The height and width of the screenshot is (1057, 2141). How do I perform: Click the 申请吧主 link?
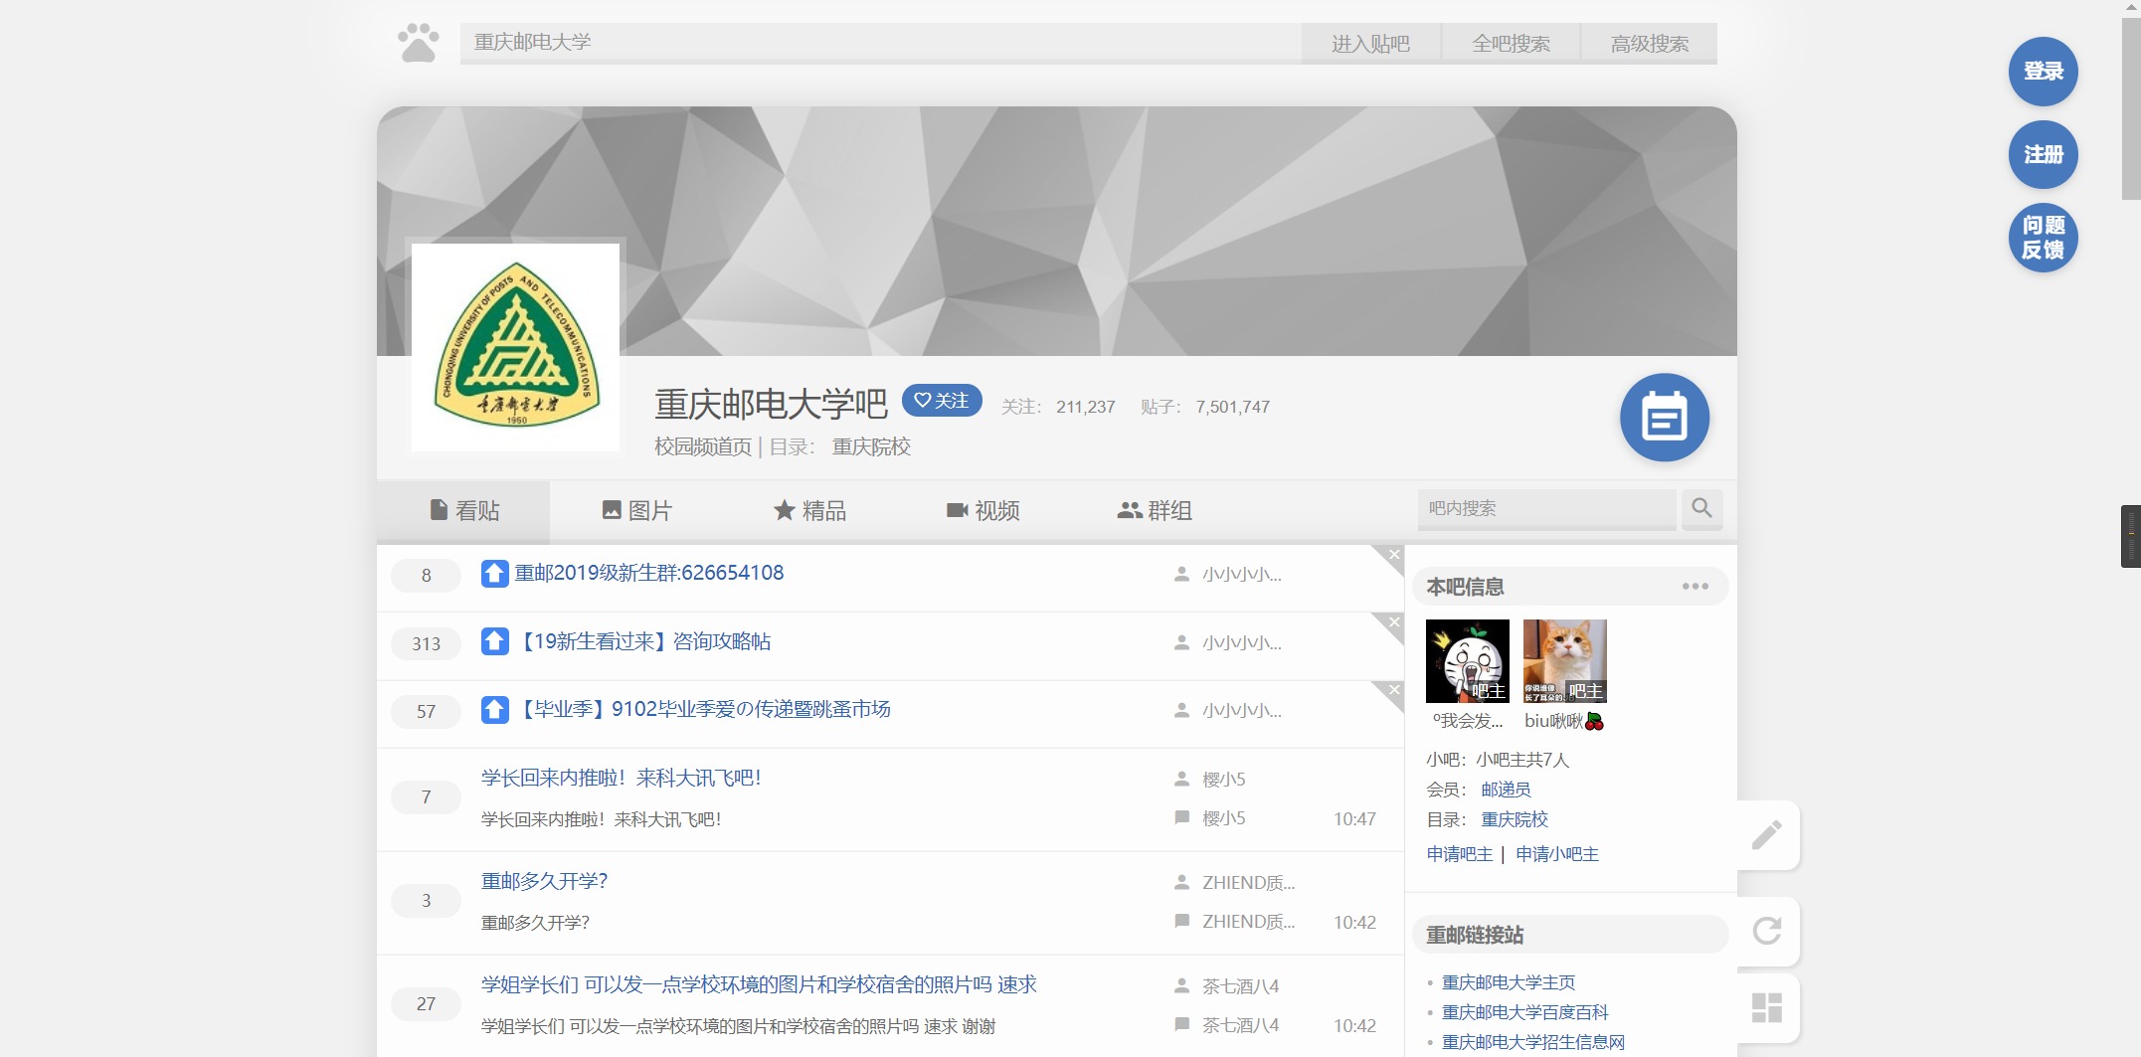pos(1460,854)
